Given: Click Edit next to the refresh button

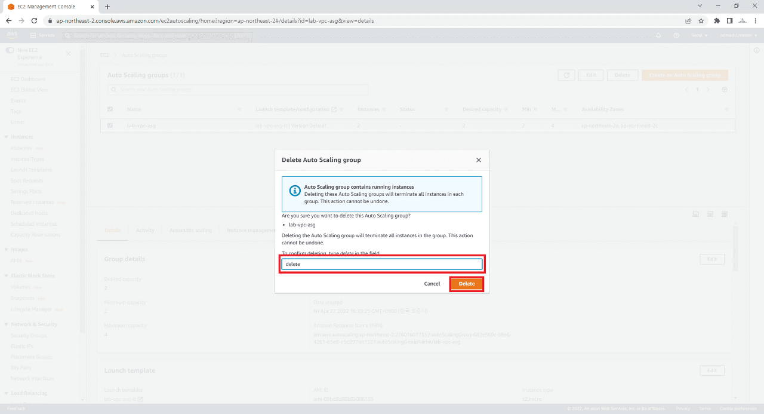Looking at the screenshot, I should click(x=591, y=75).
